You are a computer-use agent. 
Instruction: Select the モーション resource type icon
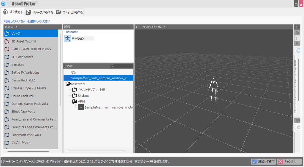[67, 38]
